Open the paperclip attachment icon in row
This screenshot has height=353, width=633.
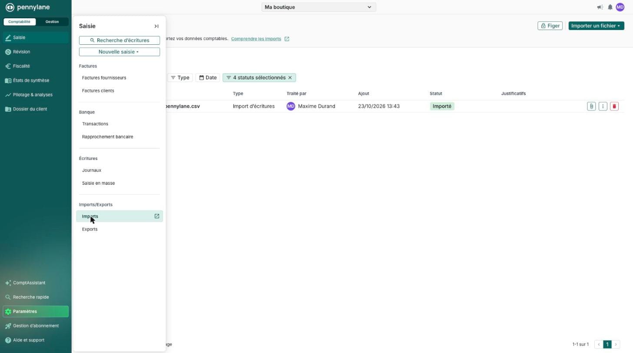[591, 107]
